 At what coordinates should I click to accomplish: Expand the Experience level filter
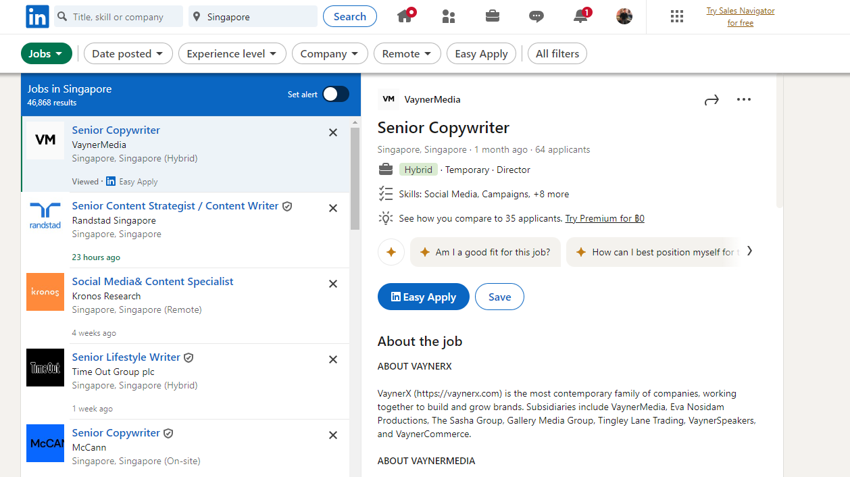tap(232, 53)
